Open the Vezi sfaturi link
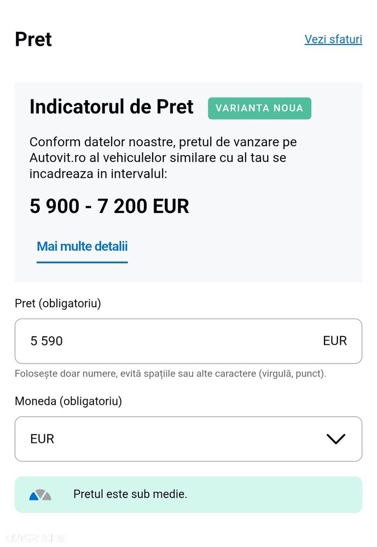The width and height of the screenshot is (377, 547). [x=333, y=39]
